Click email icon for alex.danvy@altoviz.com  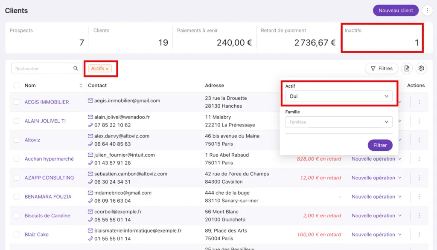90,136
